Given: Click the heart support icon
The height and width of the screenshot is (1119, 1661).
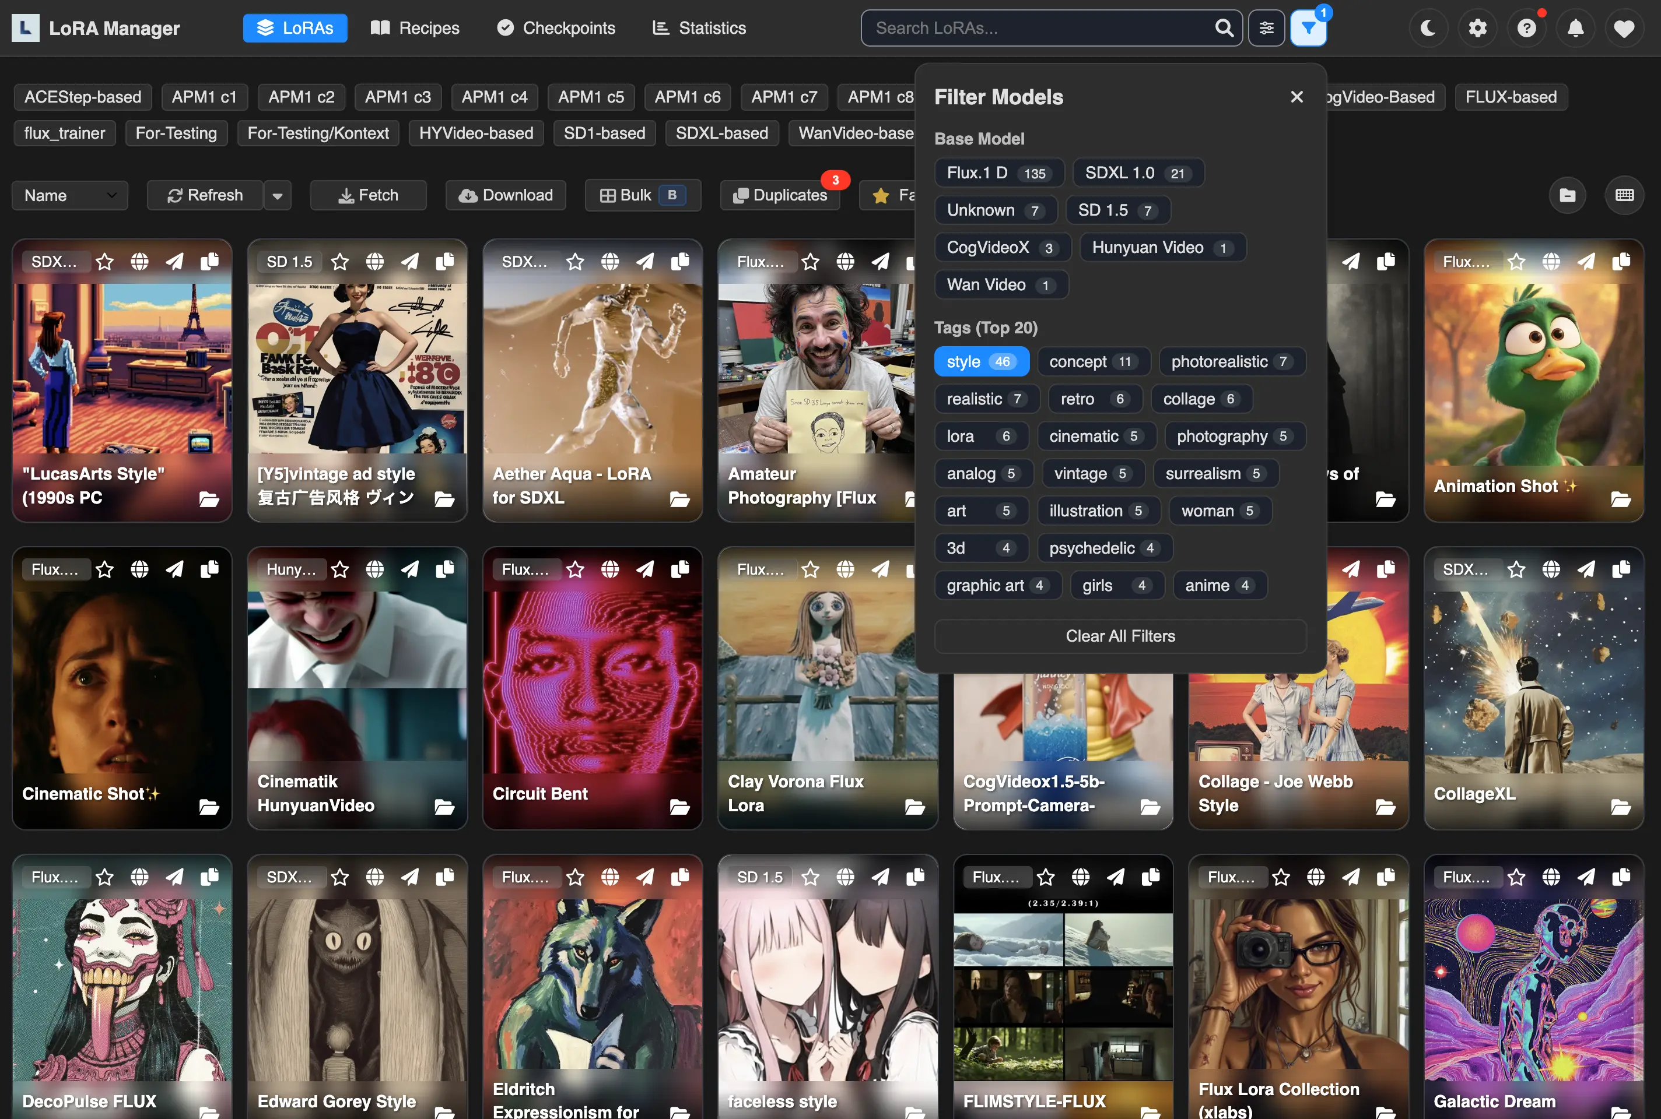Looking at the screenshot, I should (x=1624, y=29).
